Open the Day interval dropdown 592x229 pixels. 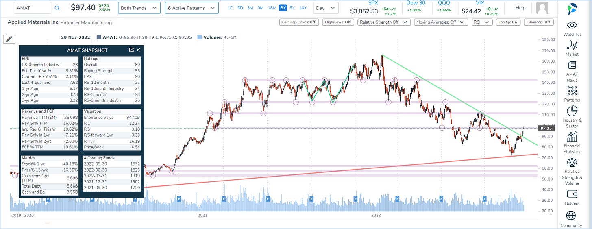pyautogui.click(x=326, y=8)
